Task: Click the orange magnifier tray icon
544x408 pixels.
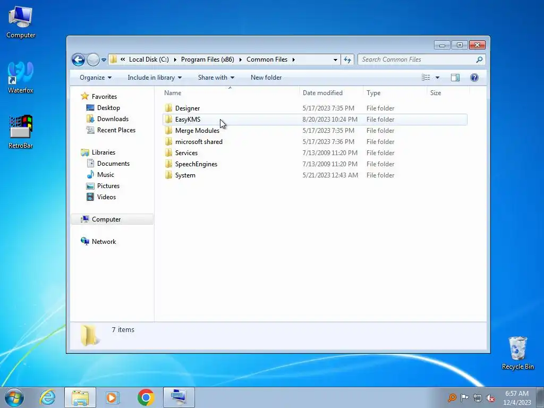Action: click(x=452, y=397)
